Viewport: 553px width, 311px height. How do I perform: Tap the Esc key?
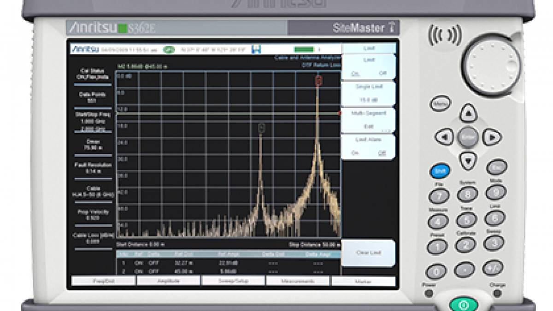point(496,167)
